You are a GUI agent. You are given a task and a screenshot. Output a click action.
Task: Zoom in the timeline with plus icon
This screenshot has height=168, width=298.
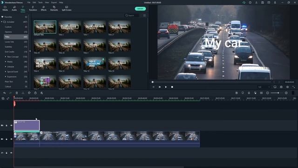[286, 93]
